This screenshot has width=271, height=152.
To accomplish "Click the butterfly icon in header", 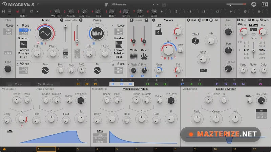I will pos(254,4).
